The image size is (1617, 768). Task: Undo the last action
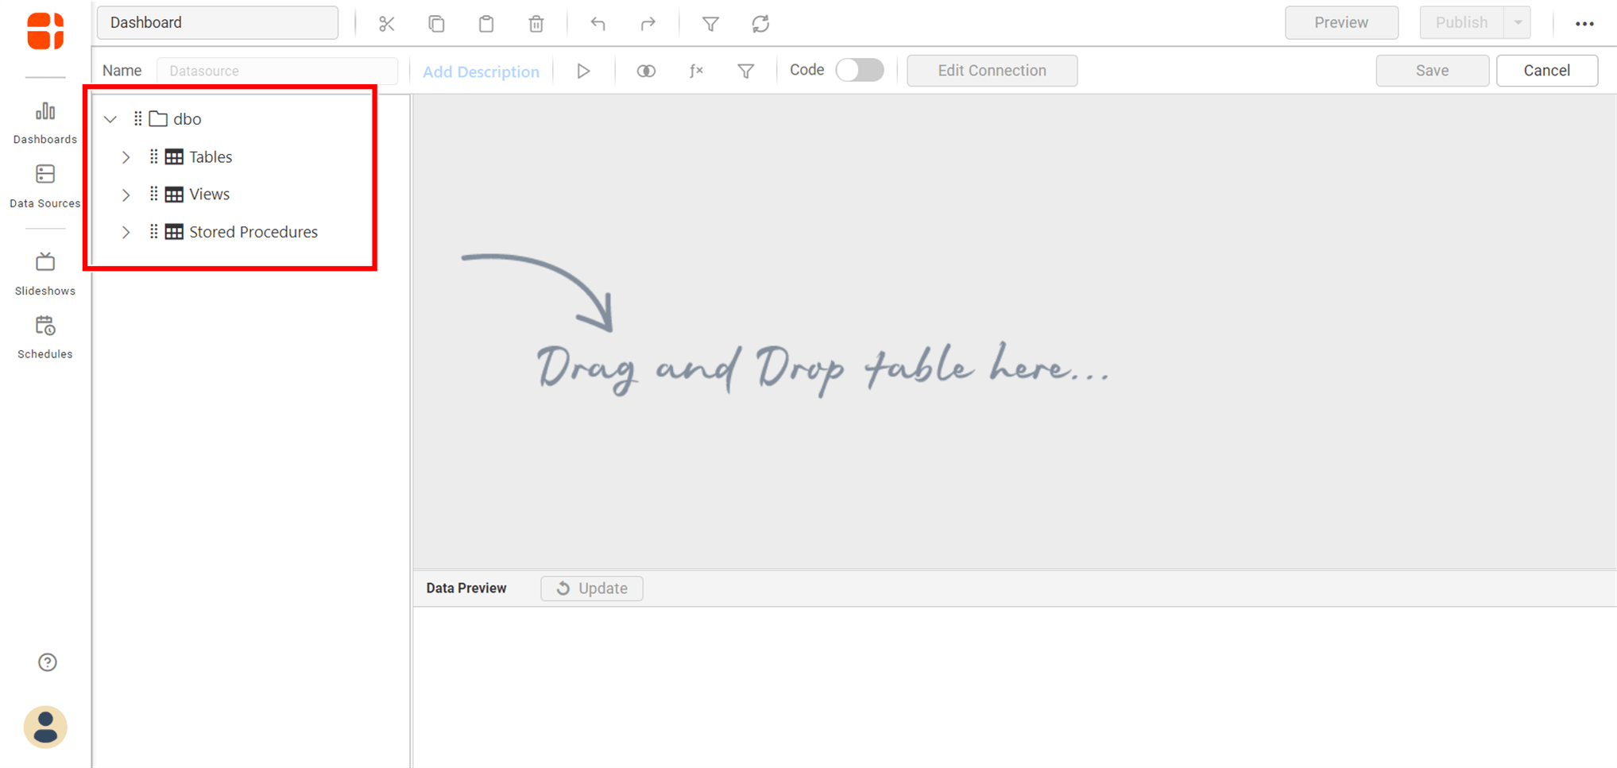[x=598, y=23]
